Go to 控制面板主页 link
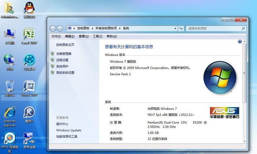This screenshot has width=257, height=154. click(65, 45)
